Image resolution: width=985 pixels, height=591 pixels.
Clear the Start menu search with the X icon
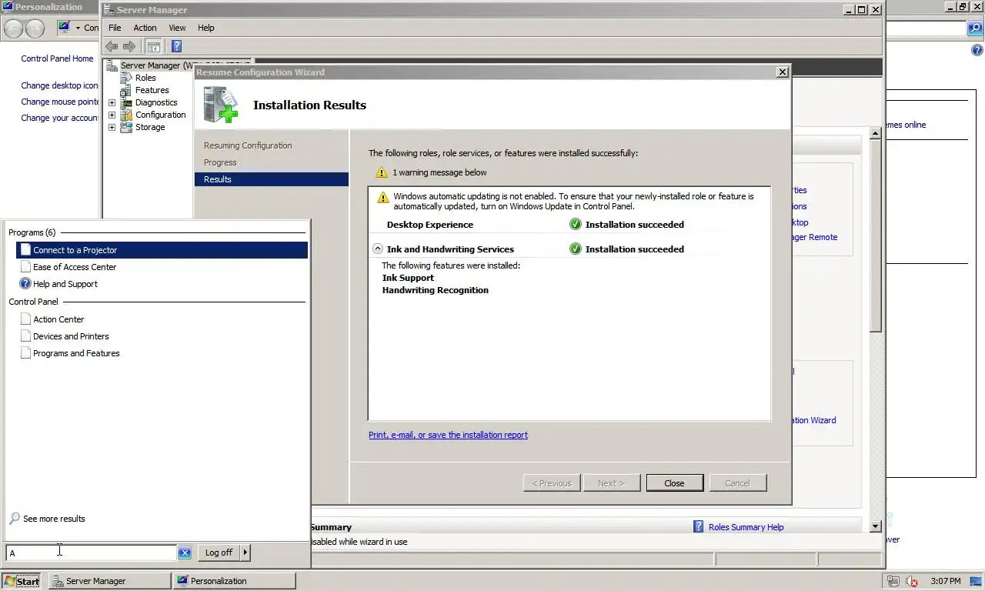coord(185,553)
